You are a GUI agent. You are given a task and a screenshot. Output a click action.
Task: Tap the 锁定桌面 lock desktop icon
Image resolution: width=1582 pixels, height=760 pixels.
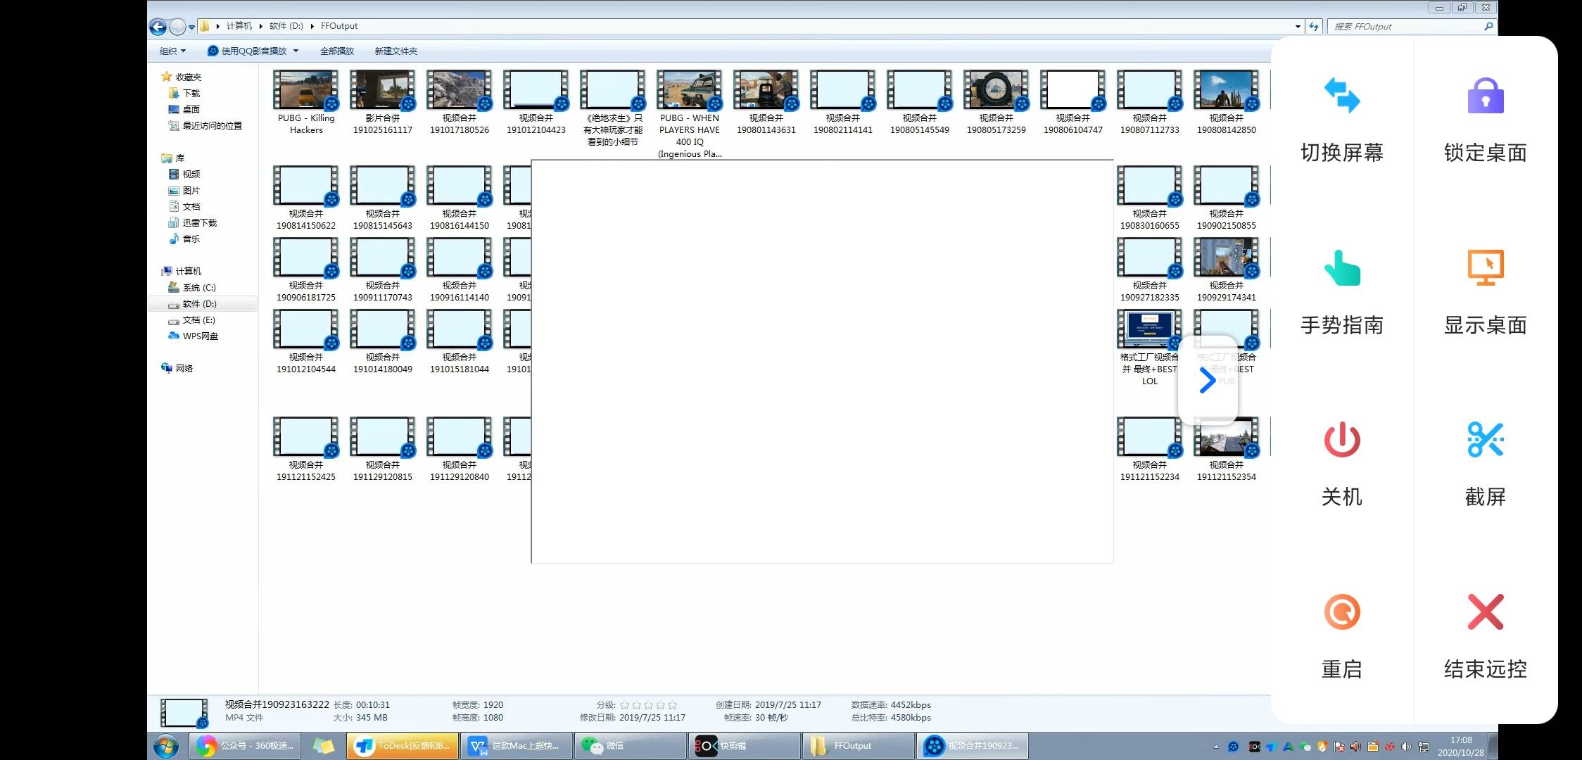click(x=1486, y=95)
